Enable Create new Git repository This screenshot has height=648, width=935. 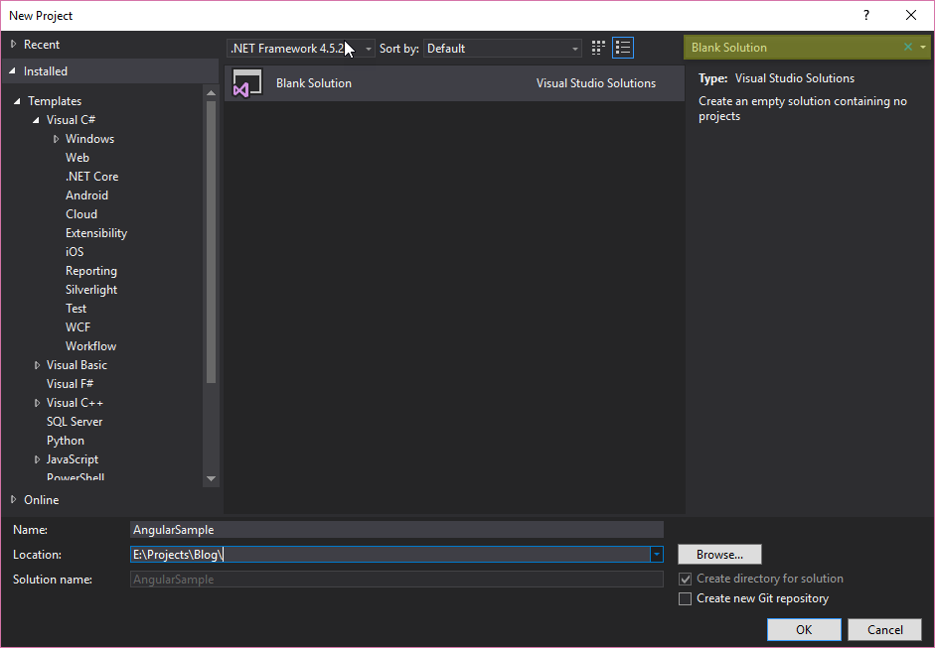coord(686,598)
